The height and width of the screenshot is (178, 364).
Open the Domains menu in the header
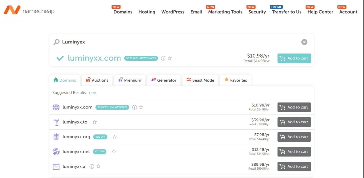[123, 12]
